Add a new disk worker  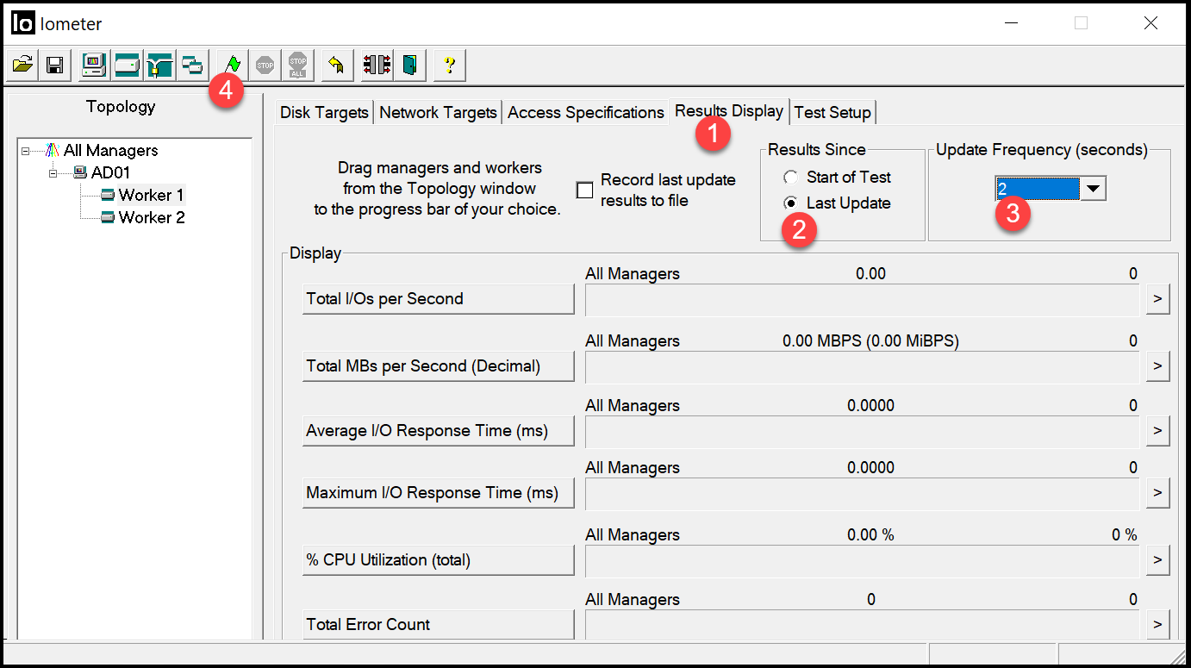click(128, 65)
